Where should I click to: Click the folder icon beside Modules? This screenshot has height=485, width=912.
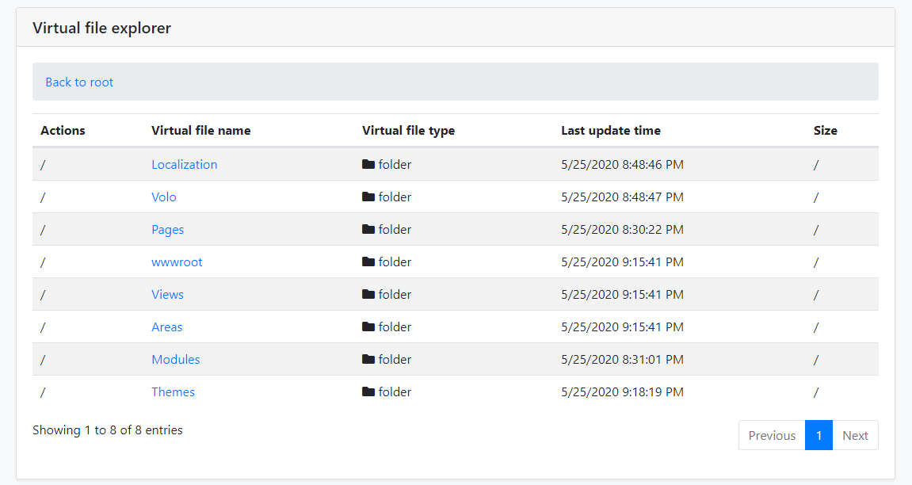coord(367,359)
